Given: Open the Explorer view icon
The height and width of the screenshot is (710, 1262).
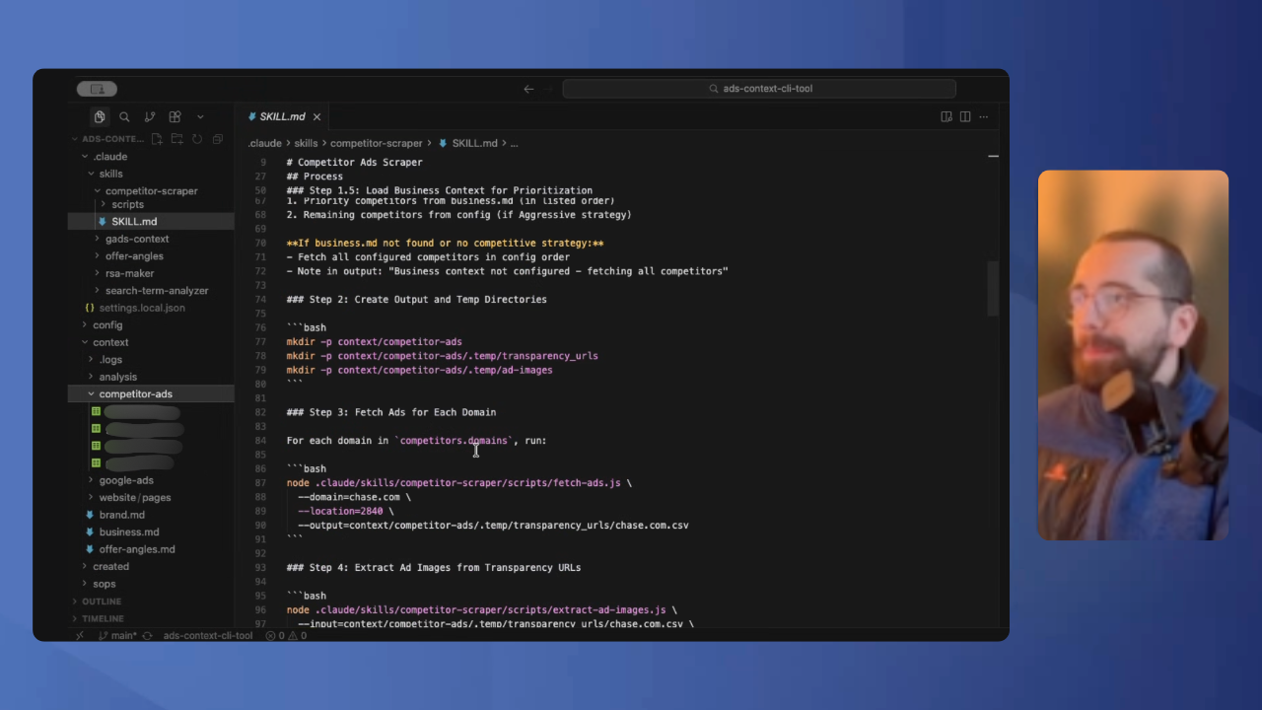Looking at the screenshot, I should (x=100, y=116).
